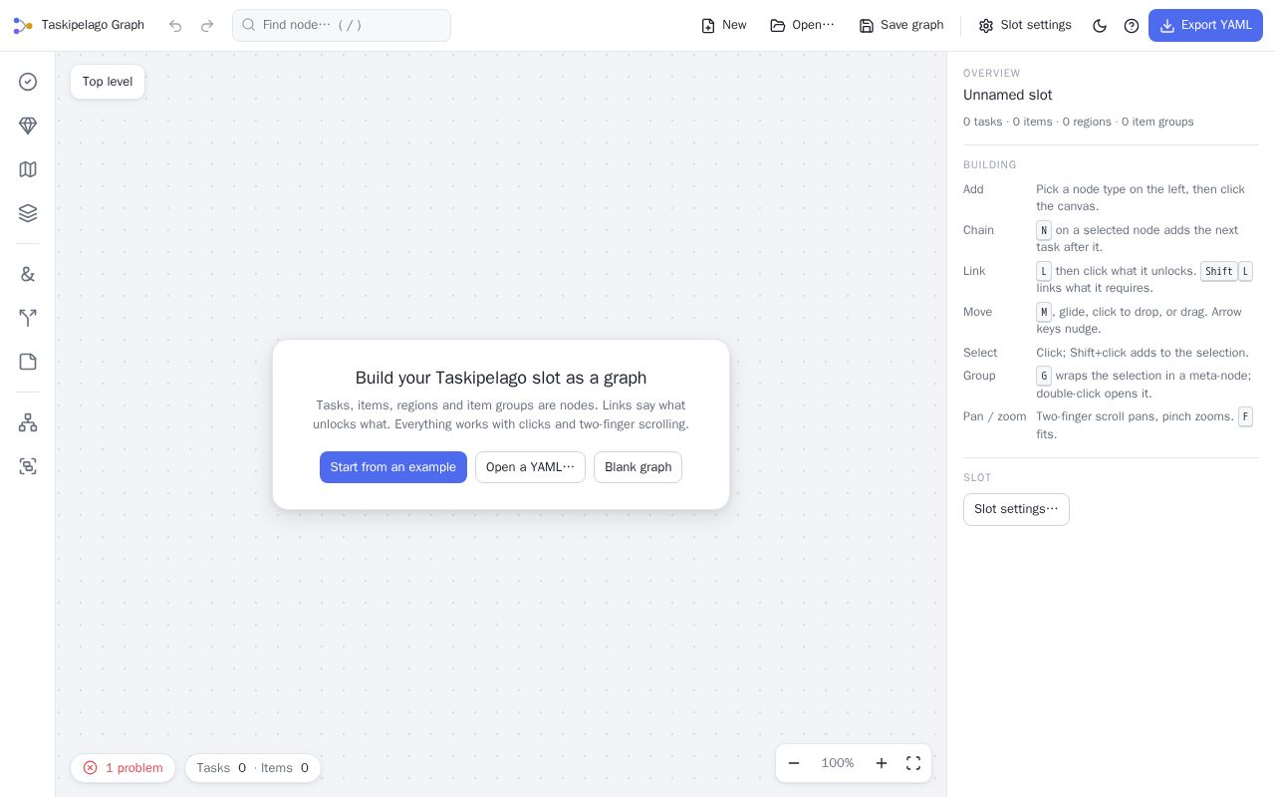Click the 100% zoom level
The height and width of the screenshot is (797, 1275).
coord(838,763)
